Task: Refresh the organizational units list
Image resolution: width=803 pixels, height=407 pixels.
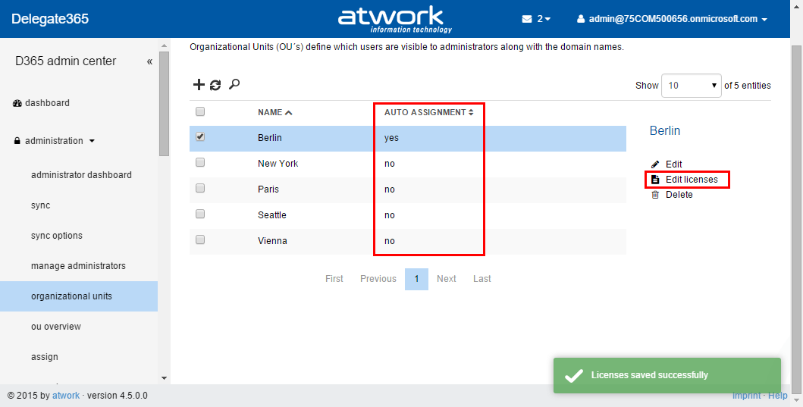Action: [215, 85]
